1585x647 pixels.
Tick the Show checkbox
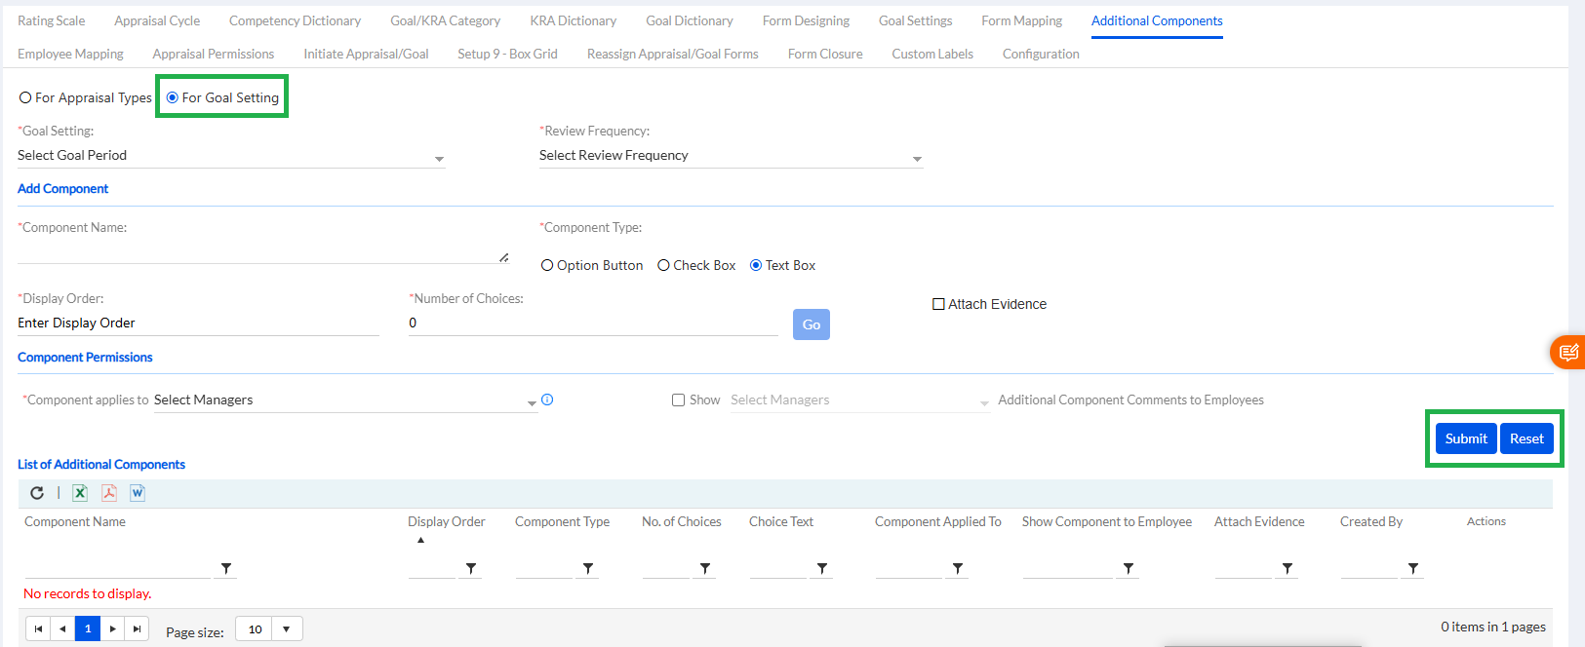678,400
